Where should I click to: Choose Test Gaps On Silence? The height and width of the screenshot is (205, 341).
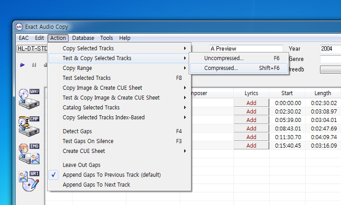point(120,141)
